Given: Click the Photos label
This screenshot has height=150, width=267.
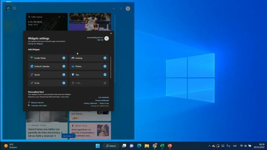Looking at the screenshot, I should click(78, 66).
